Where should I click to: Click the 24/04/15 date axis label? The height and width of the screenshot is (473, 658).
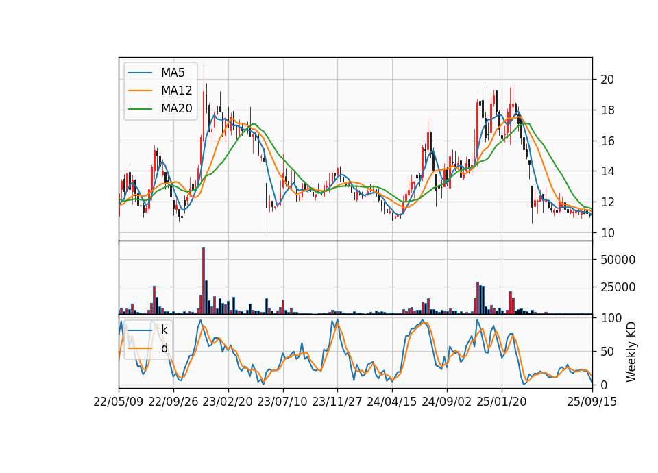point(392,402)
